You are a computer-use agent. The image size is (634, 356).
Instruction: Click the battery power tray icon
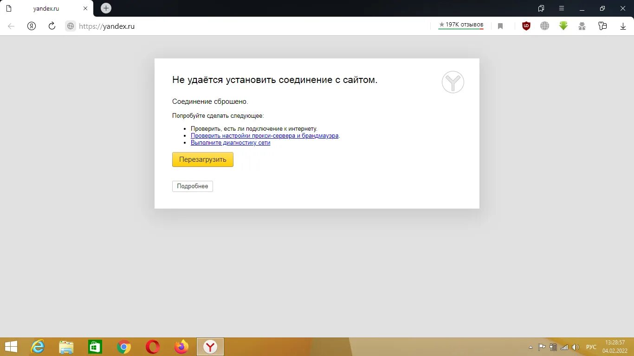pos(553,347)
